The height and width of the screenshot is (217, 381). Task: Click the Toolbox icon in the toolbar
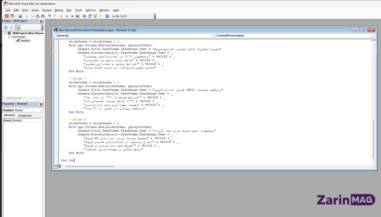coord(100,16)
